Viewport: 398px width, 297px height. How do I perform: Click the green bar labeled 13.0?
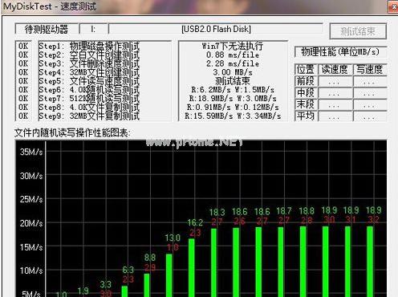(169, 275)
